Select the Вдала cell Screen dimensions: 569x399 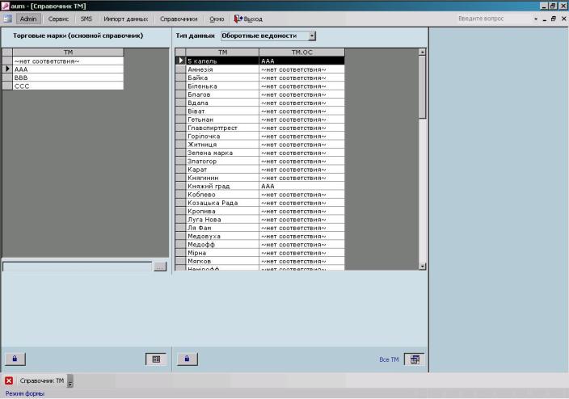tap(222, 103)
